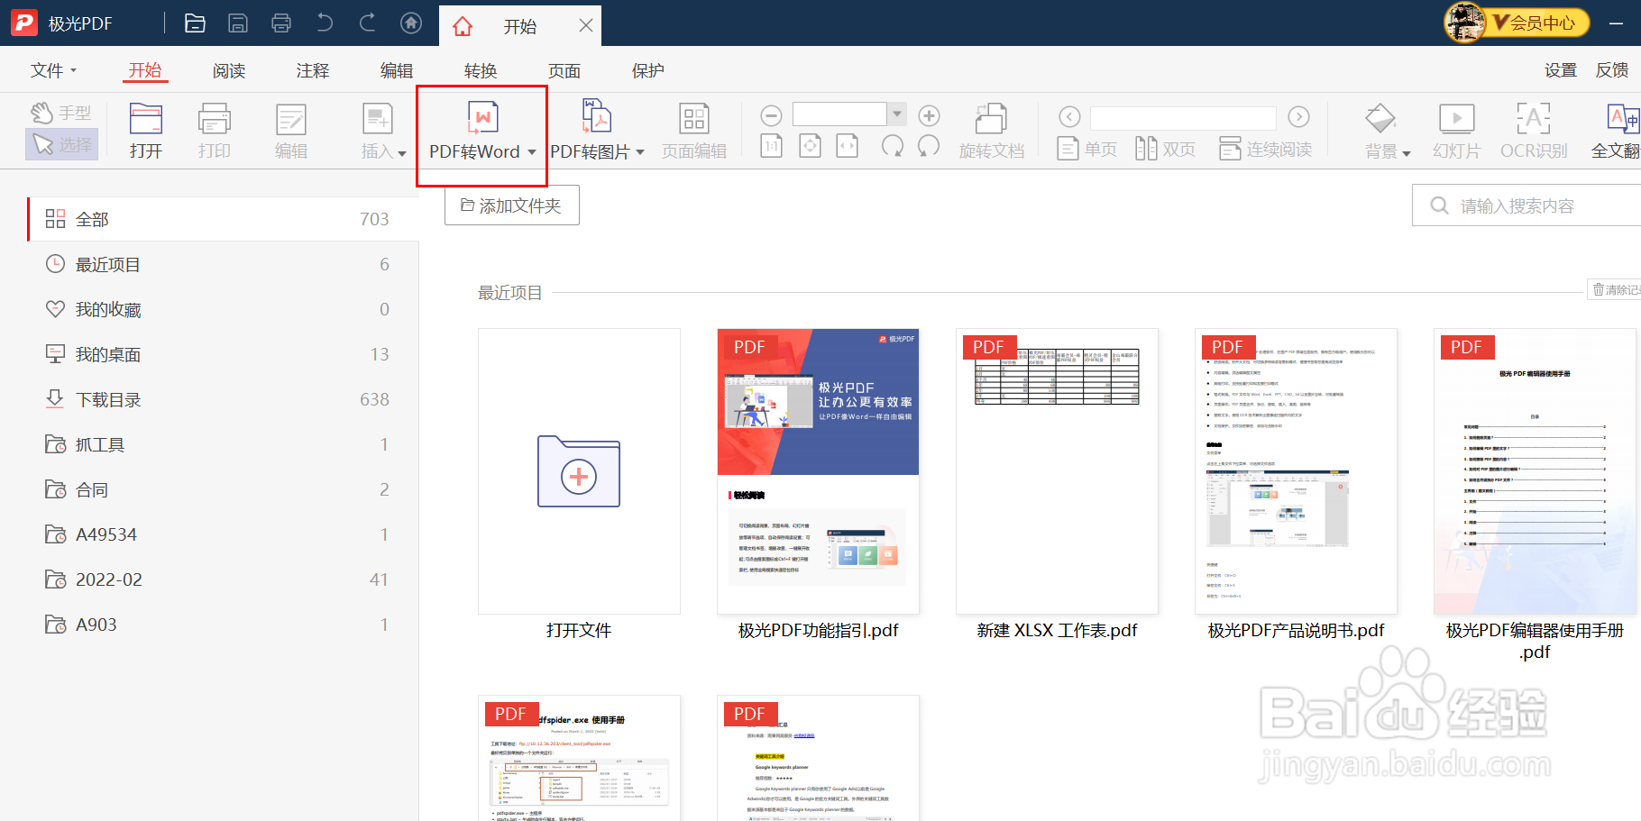Switch to 单页 single page view

(x=1086, y=148)
